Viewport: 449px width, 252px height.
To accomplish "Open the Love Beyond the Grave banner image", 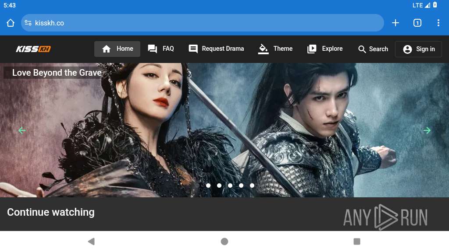I will (x=224, y=130).
